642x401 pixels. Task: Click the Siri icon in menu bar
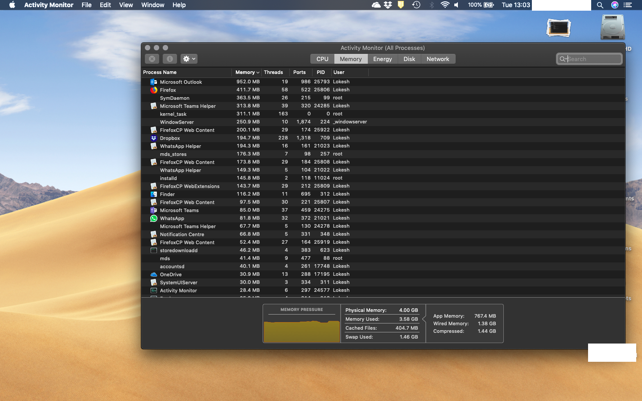615,5
